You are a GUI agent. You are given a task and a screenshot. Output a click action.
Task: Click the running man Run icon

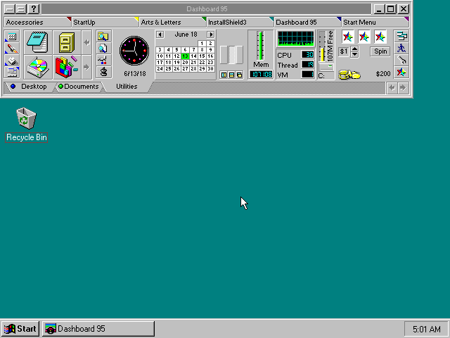(401, 48)
